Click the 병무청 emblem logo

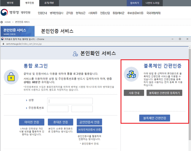point(4,12)
